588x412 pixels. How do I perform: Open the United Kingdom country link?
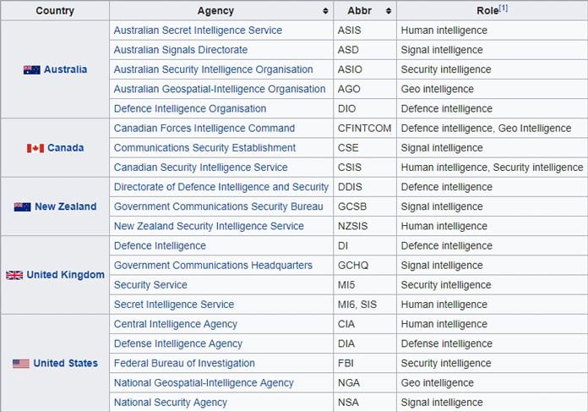(66, 275)
